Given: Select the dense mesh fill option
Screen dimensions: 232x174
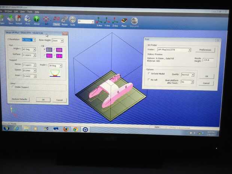Looking at the screenshot, I should click(59, 50).
